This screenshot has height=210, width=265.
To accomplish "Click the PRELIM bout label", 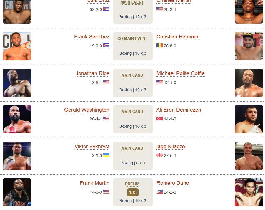I will point(132,184).
